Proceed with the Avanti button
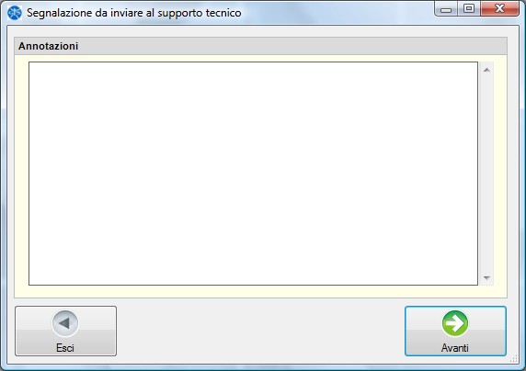The width and height of the screenshot is (526, 371). point(455,331)
